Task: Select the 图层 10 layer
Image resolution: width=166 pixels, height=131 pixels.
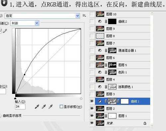Action: pyautogui.click(x=123, y=14)
